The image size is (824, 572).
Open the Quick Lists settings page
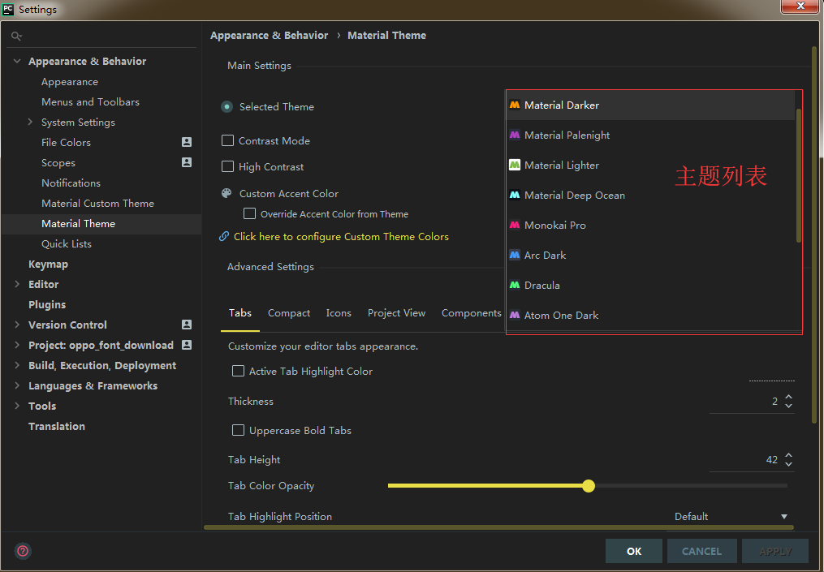pyautogui.click(x=67, y=243)
